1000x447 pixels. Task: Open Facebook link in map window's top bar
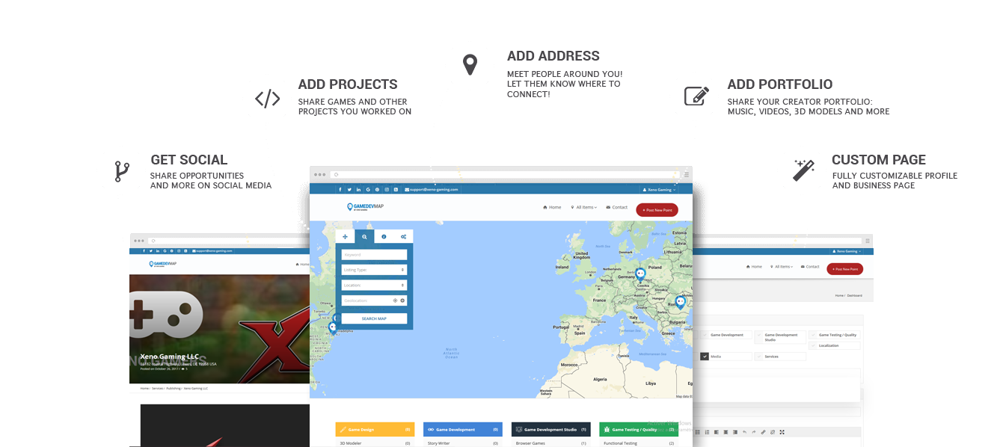click(x=340, y=190)
